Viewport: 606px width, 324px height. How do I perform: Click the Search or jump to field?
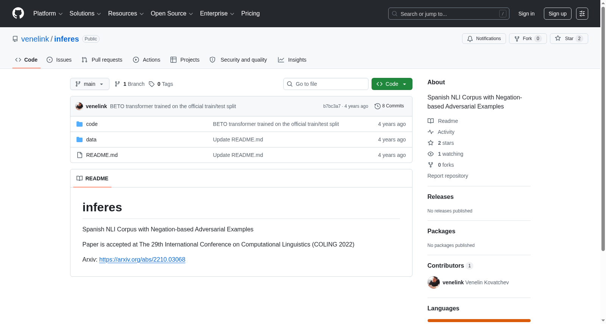[449, 14]
